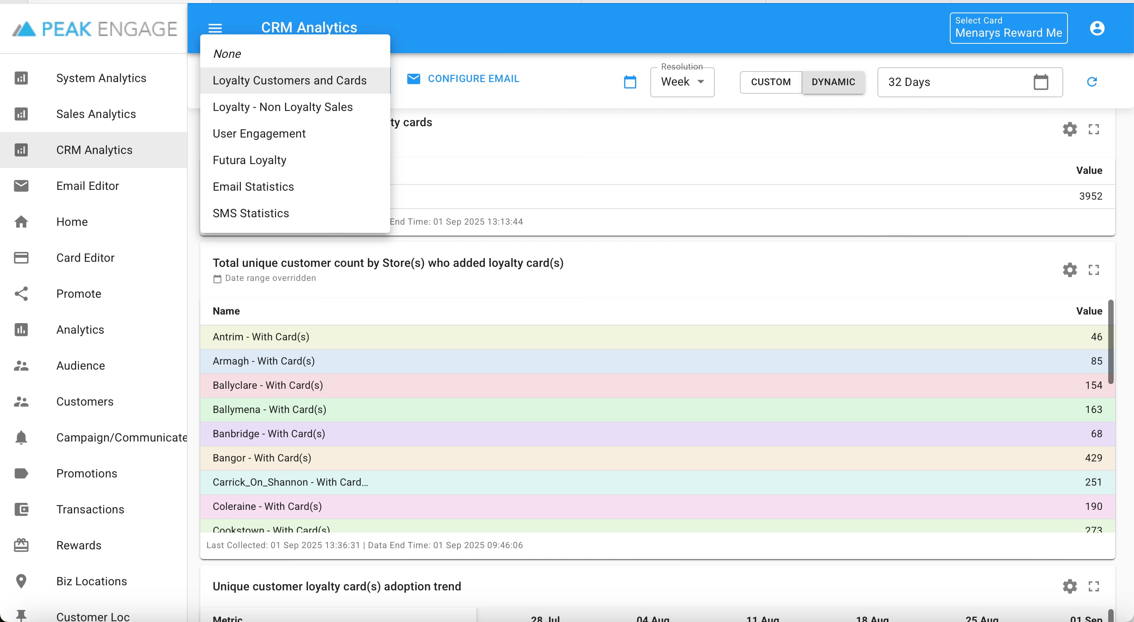Screen dimensions: 1134x622
Task: Open settings gear on customer count widget
Action: [x=1070, y=270]
